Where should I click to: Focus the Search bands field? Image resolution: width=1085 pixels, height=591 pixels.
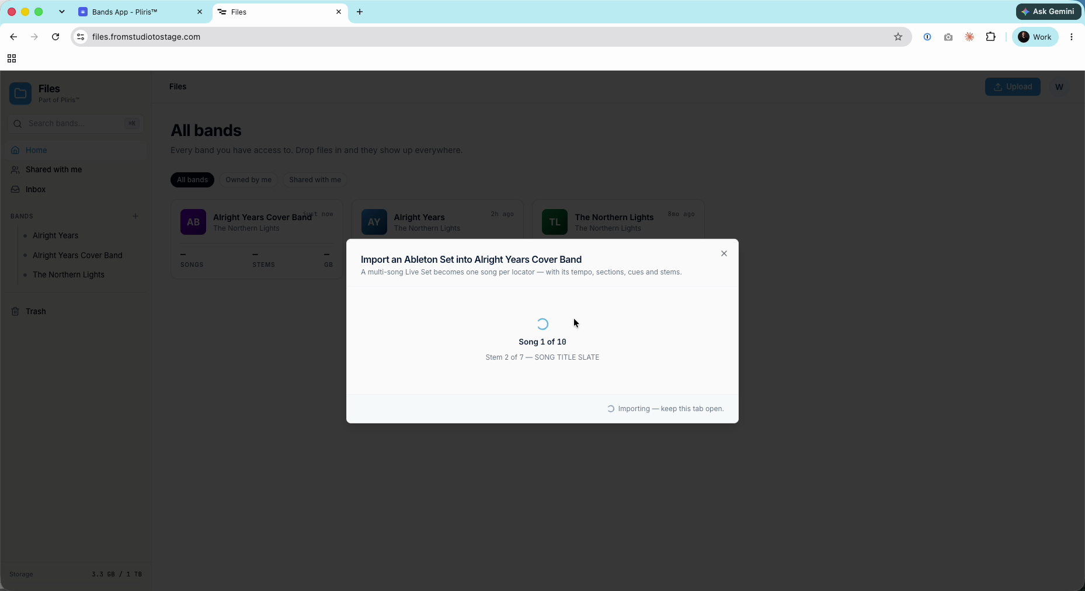point(76,123)
